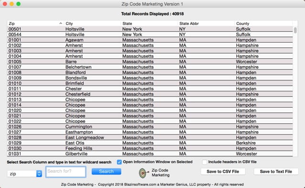Maximize the window with the green button

[19, 4]
